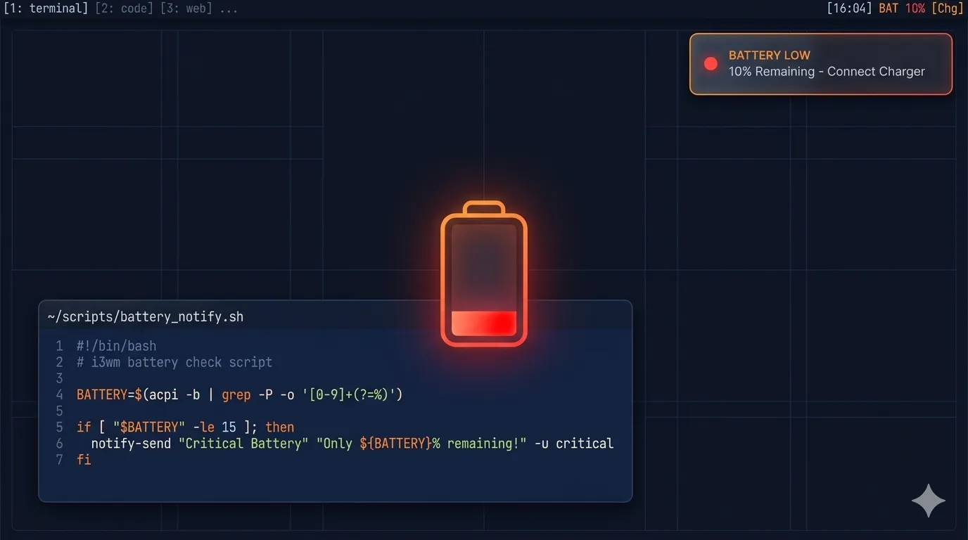This screenshot has width=968, height=540.
Task: Click the red low-charge fill inside the battery
Action: [x=484, y=323]
